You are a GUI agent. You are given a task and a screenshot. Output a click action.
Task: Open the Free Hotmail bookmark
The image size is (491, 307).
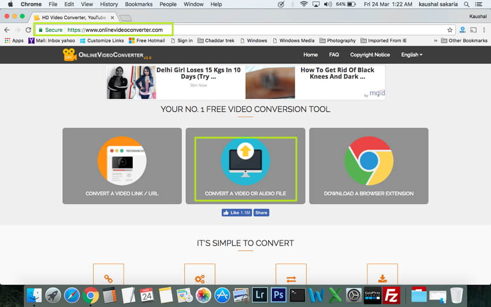pos(147,40)
